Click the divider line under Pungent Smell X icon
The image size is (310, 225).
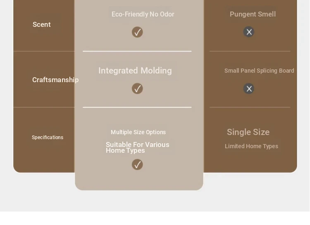250,51
